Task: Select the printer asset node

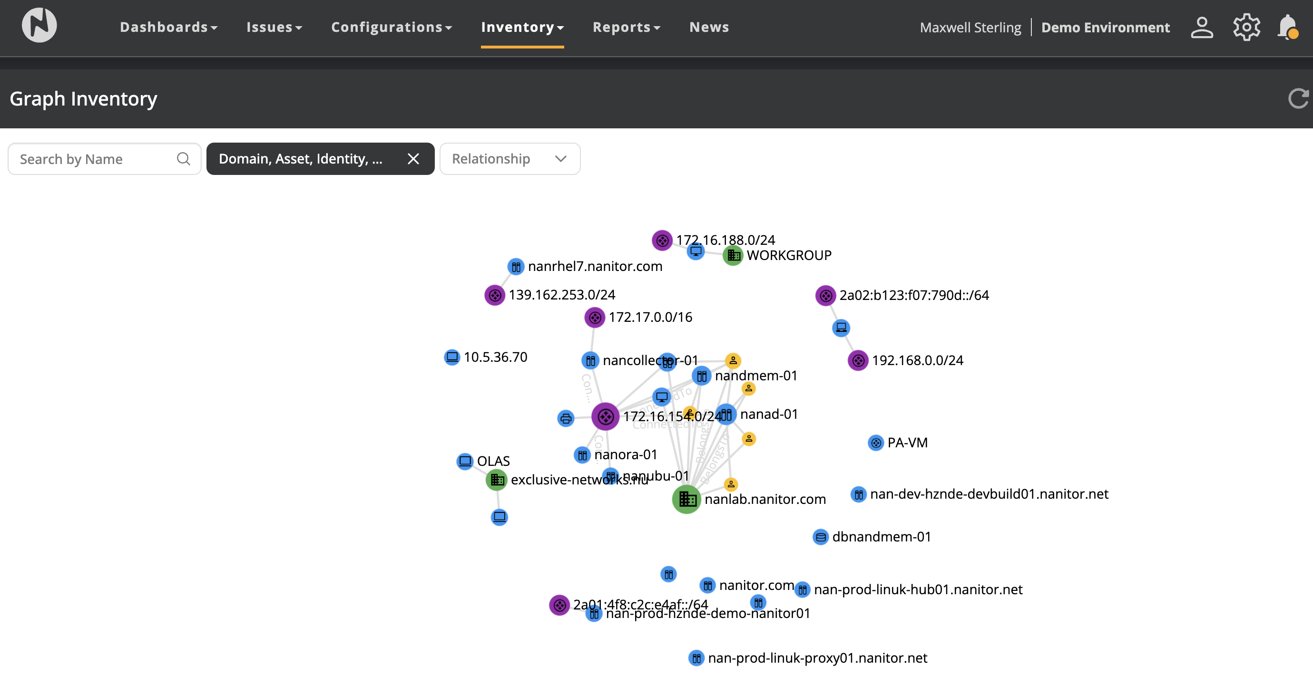Action: (565, 418)
